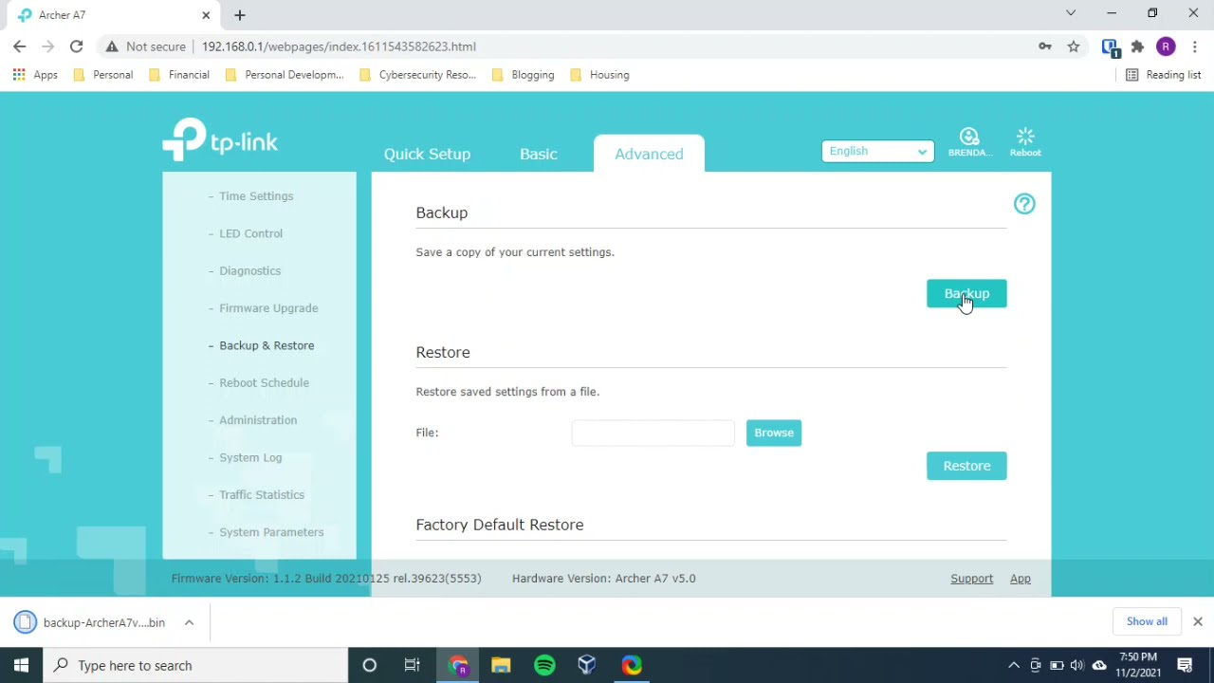The width and height of the screenshot is (1214, 683).
Task: Switch to the Quick Setup tab
Action: click(427, 154)
